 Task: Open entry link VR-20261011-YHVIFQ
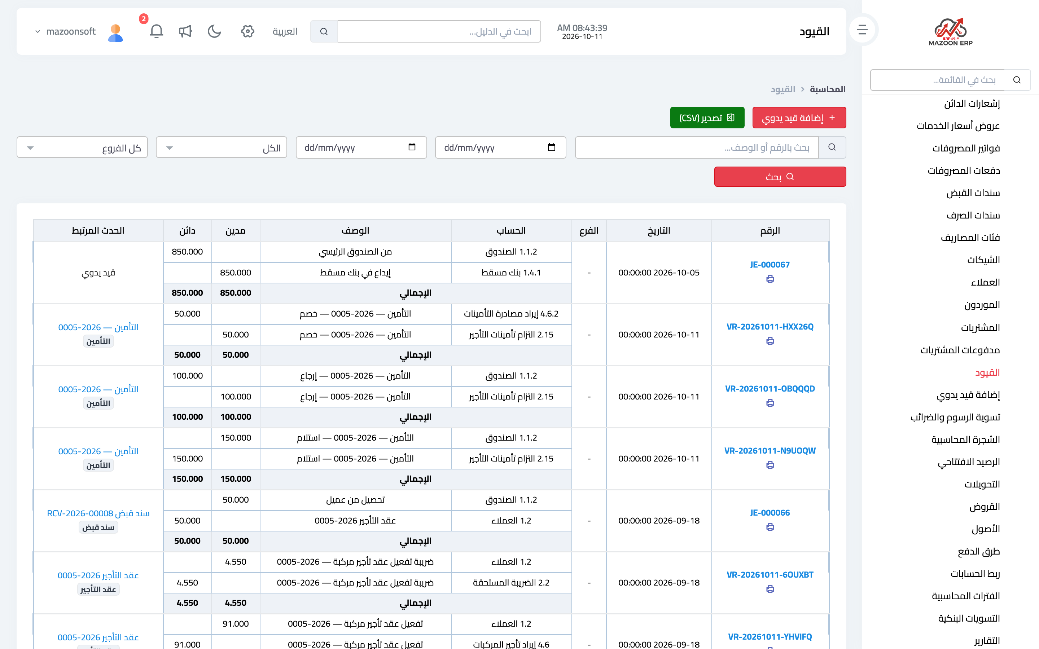point(770,636)
